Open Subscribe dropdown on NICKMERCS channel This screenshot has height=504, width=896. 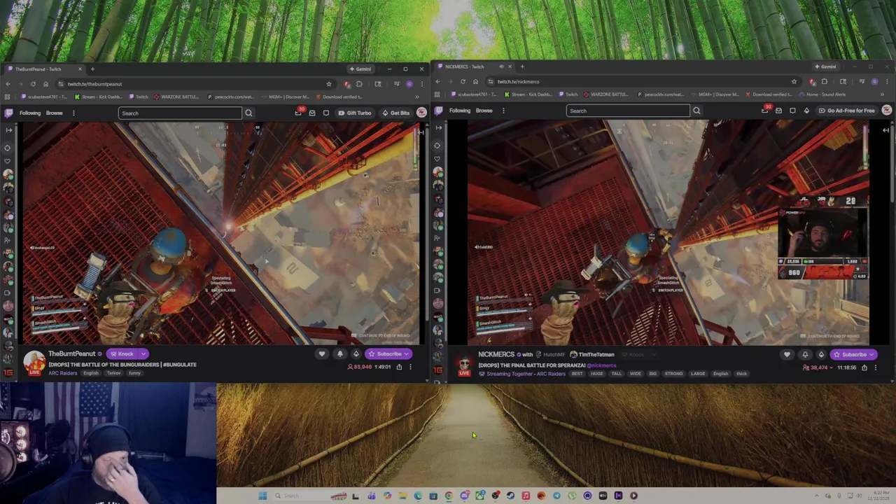(x=871, y=355)
